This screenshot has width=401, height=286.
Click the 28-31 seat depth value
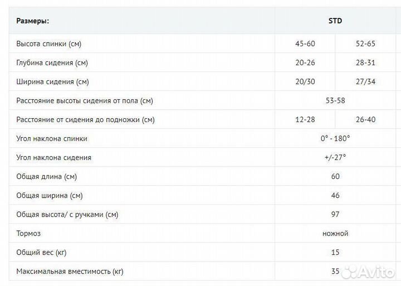pyautogui.click(x=365, y=62)
